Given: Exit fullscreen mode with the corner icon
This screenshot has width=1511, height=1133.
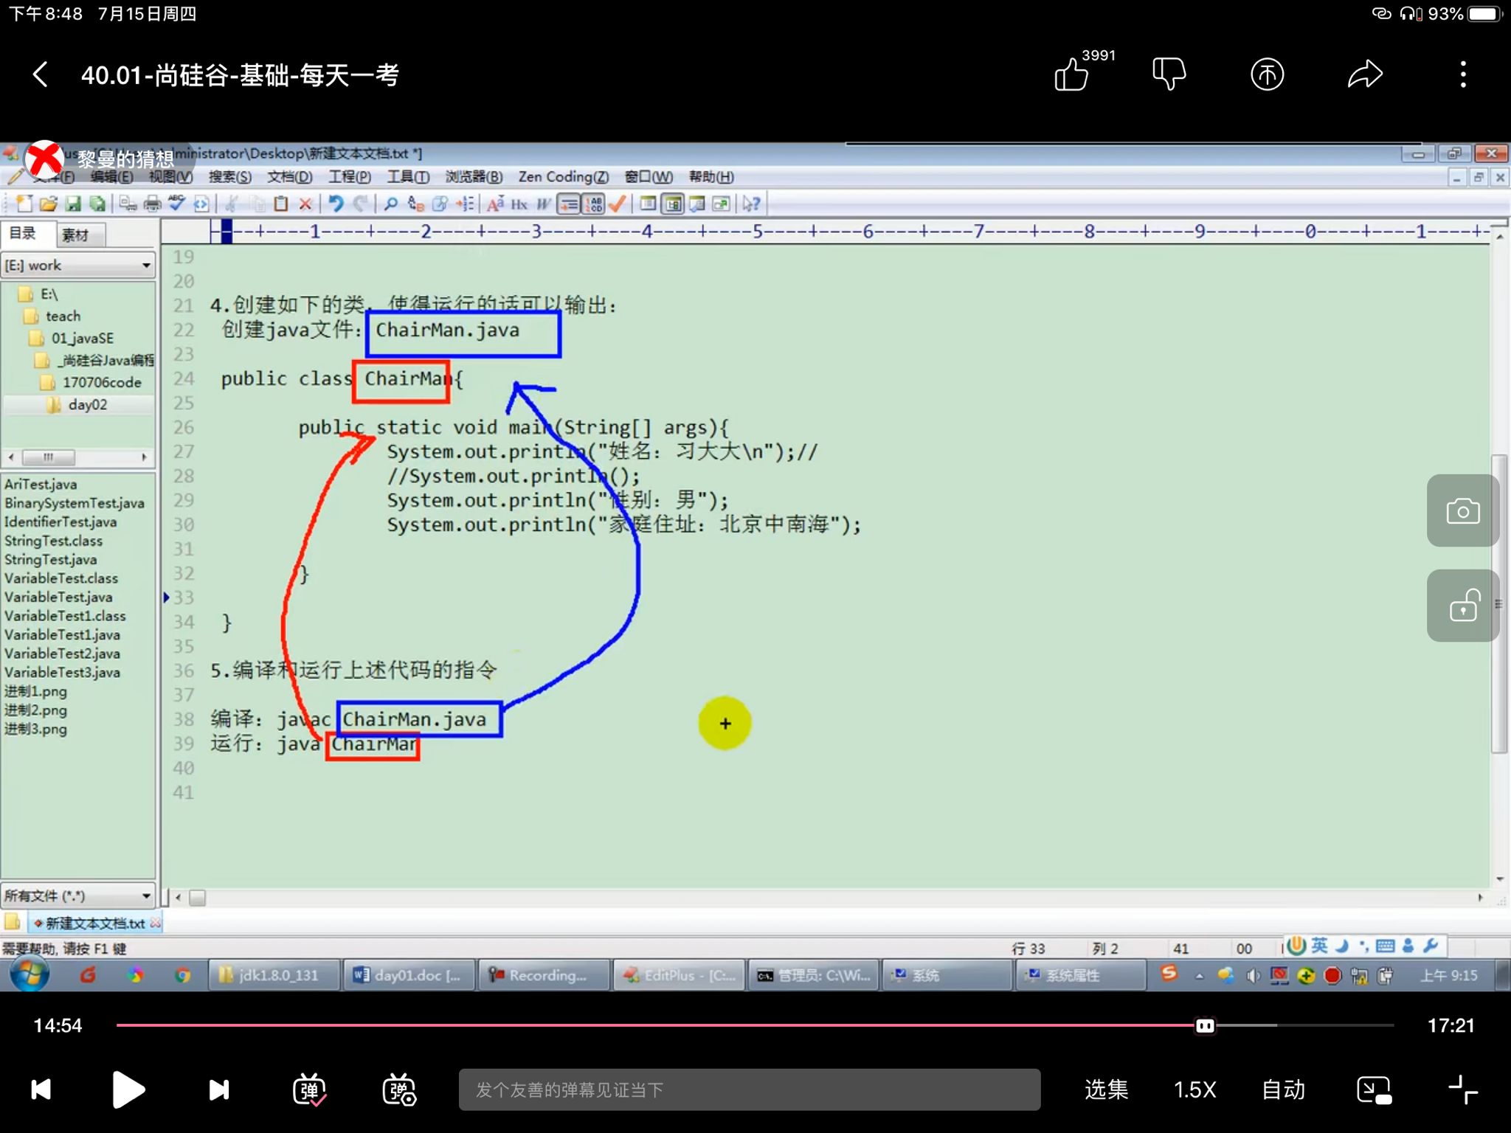Looking at the screenshot, I should pos(1463,1089).
